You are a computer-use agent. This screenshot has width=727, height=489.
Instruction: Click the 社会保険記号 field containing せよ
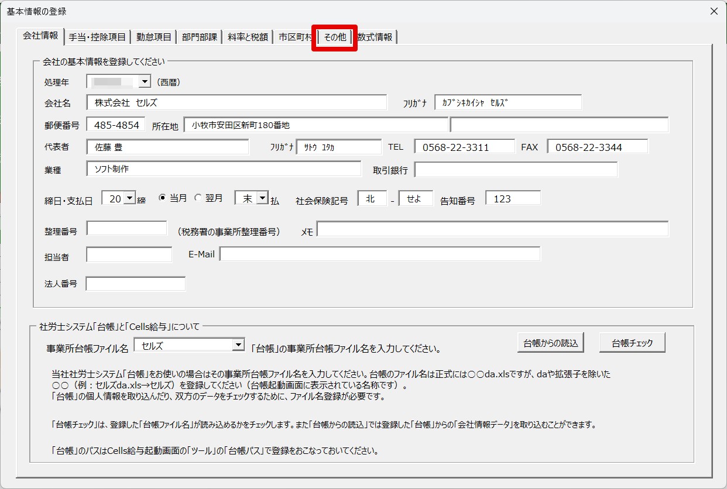(x=416, y=198)
